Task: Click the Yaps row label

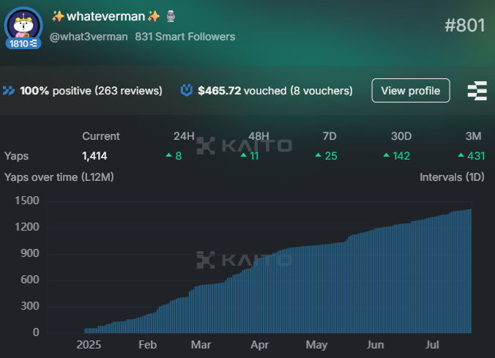Action: click(16, 156)
